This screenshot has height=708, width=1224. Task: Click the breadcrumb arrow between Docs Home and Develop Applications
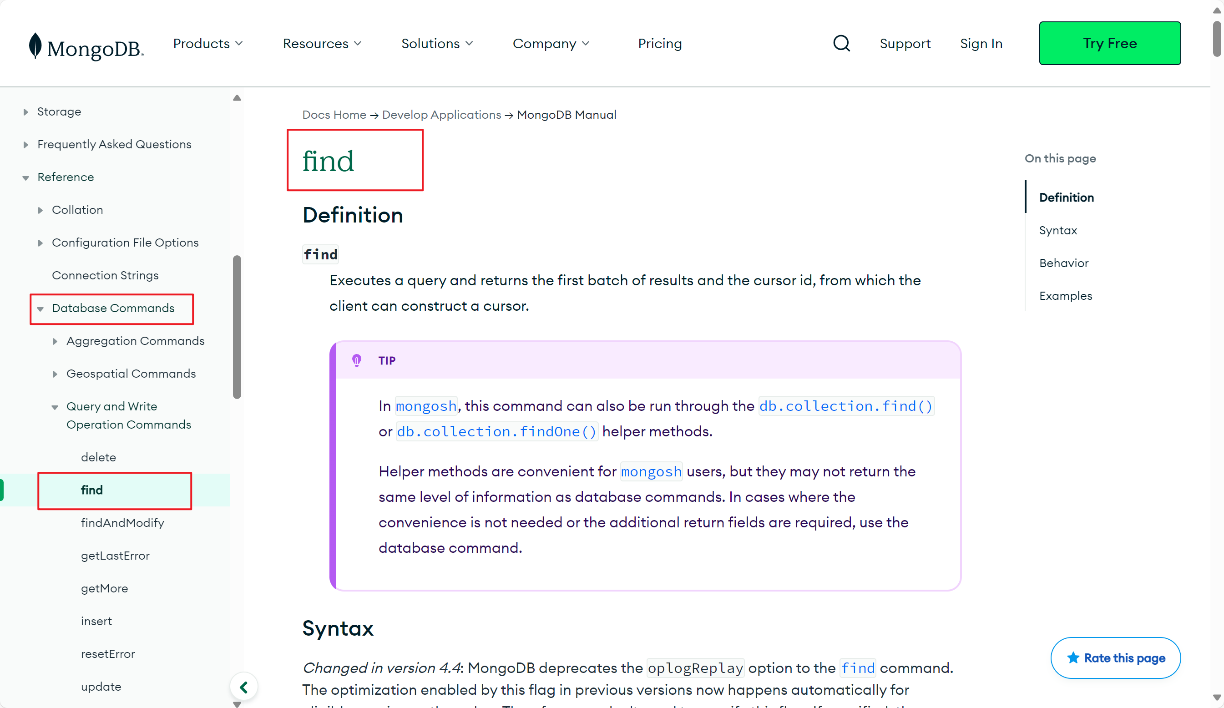[x=374, y=114]
